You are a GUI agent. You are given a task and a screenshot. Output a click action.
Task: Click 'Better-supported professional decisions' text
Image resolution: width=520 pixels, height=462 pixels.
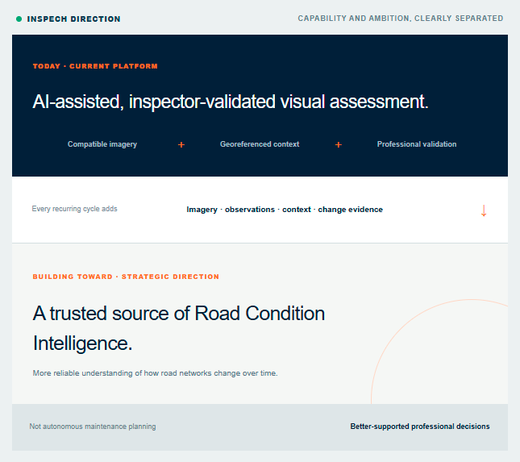coord(420,427)
